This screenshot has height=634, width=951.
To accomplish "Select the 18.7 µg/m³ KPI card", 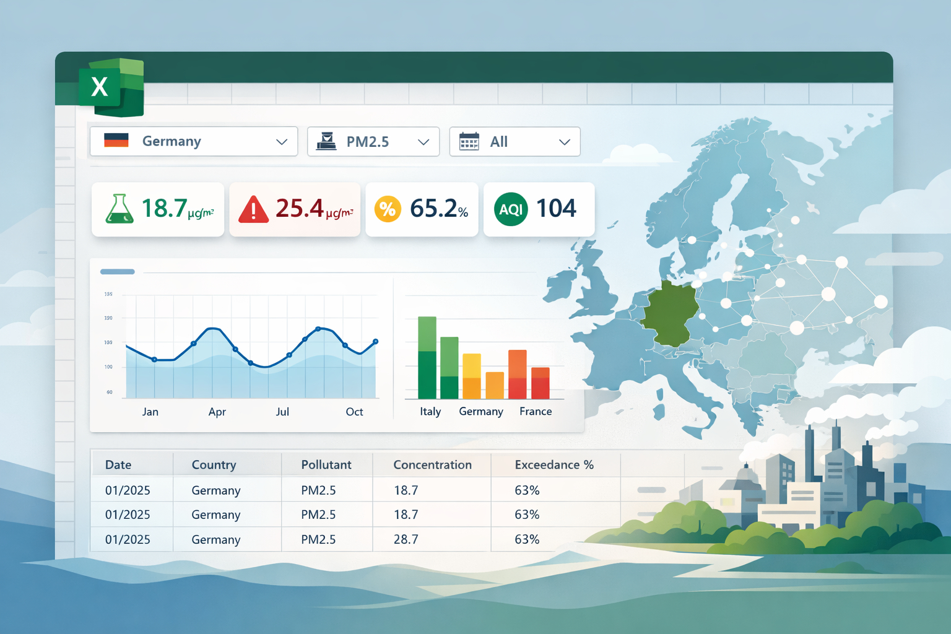I will [x=158, y=209].
